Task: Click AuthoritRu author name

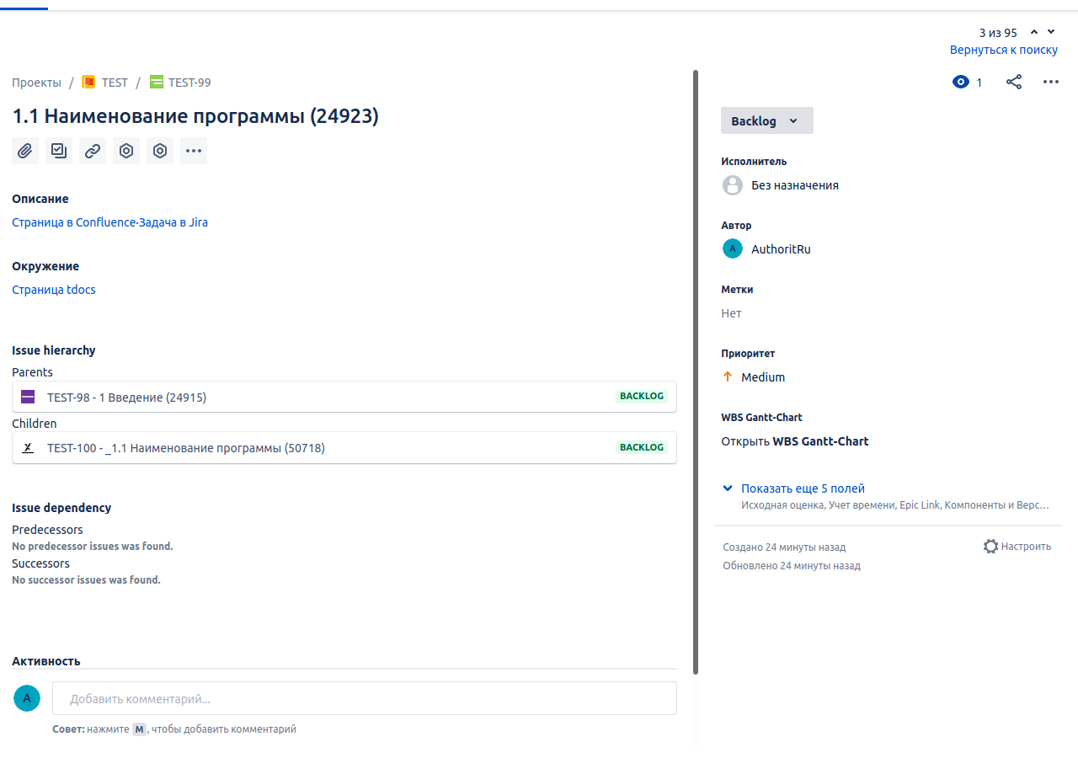Action: coord(781,249)
